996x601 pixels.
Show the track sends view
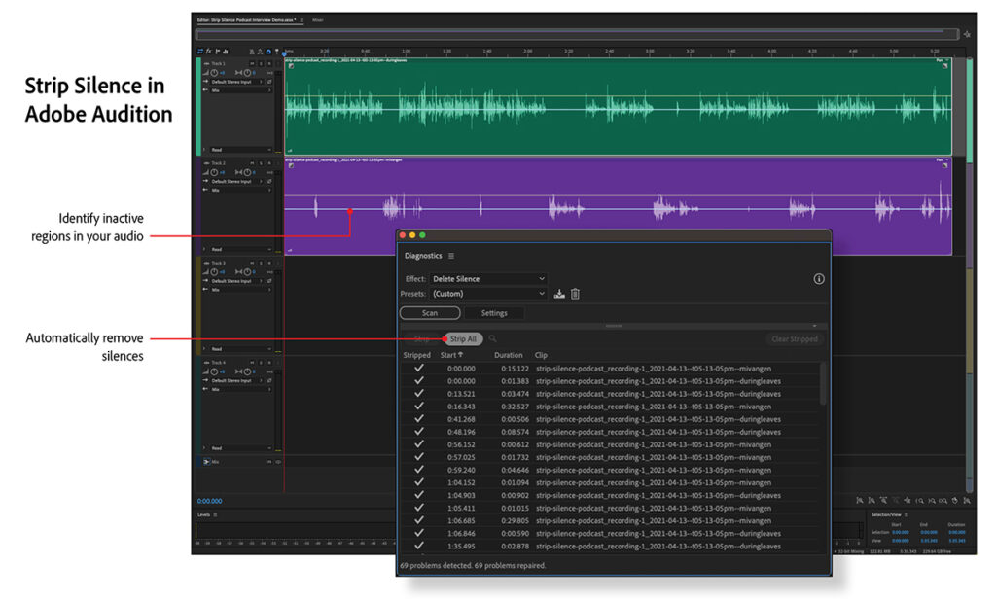tap(217, 52)
